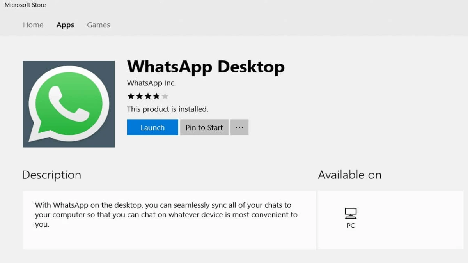Switch to the Apps tab
Image resolution: width=468 pixels, height=263 pixels.
click(x=65, y=25)
